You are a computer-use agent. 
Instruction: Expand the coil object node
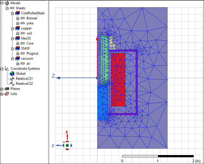[x=18, y=34]
